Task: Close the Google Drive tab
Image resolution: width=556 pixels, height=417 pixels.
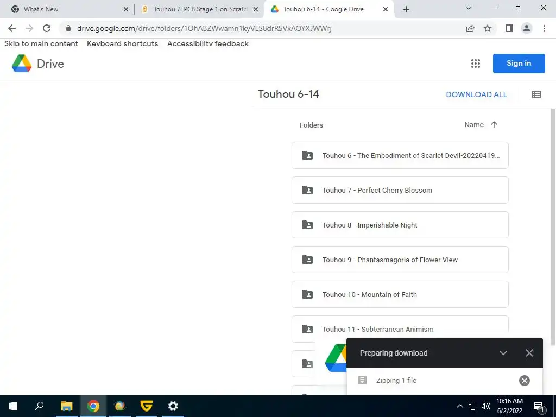Action: click(386, 9)
